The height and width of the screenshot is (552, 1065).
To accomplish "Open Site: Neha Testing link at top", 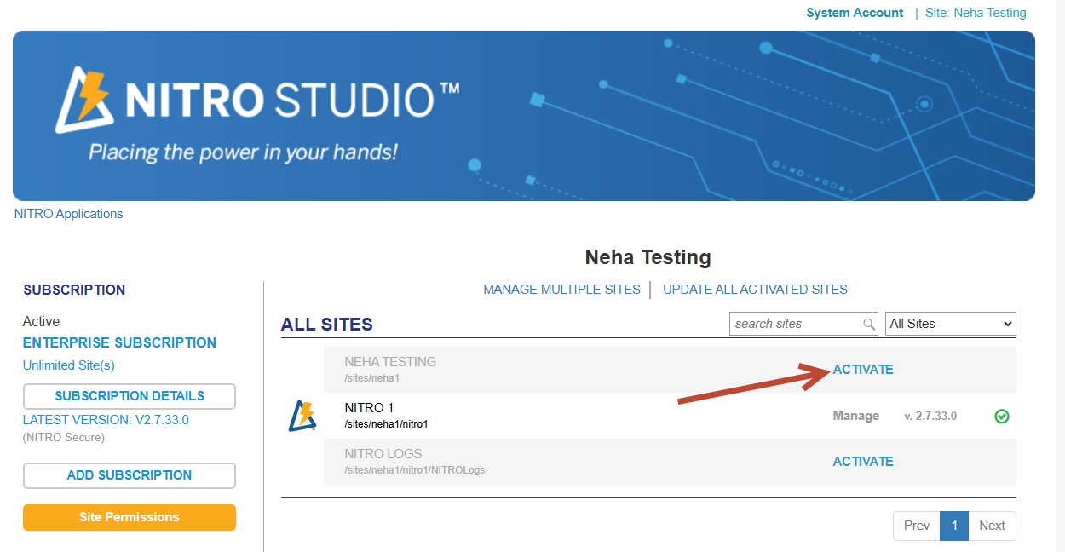I will pos(976,13).
